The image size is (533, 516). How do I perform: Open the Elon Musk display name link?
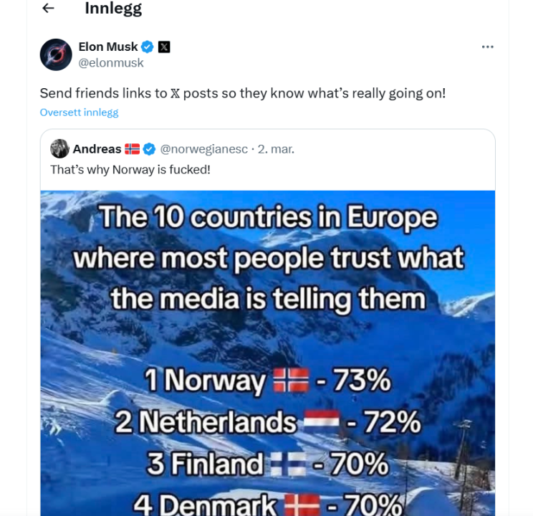tap(108, 47)
